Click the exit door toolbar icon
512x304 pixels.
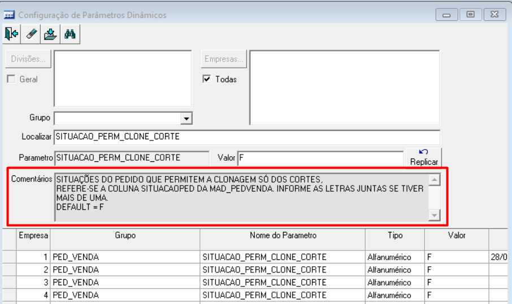(12, 34)
